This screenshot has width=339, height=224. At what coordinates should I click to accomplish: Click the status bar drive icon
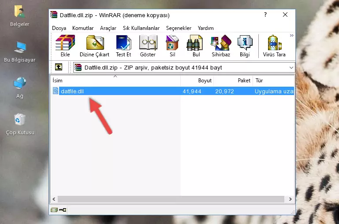[54, 210]
